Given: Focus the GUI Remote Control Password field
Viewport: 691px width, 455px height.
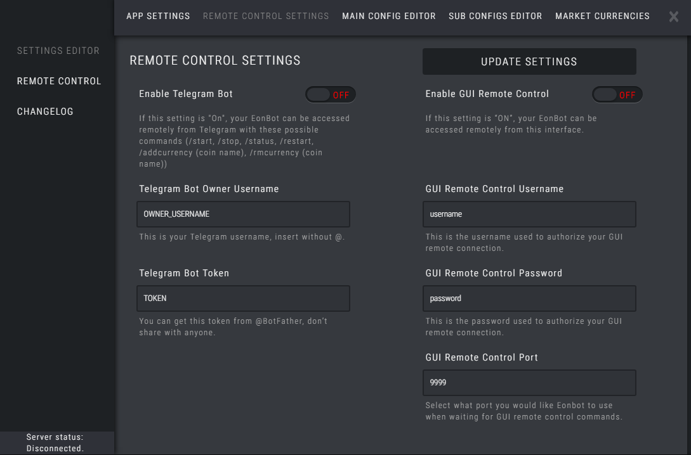Looking at the screenshot, I should 529,298.
